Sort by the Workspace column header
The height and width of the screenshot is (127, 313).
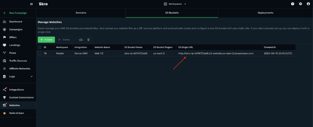coord(62,47)
